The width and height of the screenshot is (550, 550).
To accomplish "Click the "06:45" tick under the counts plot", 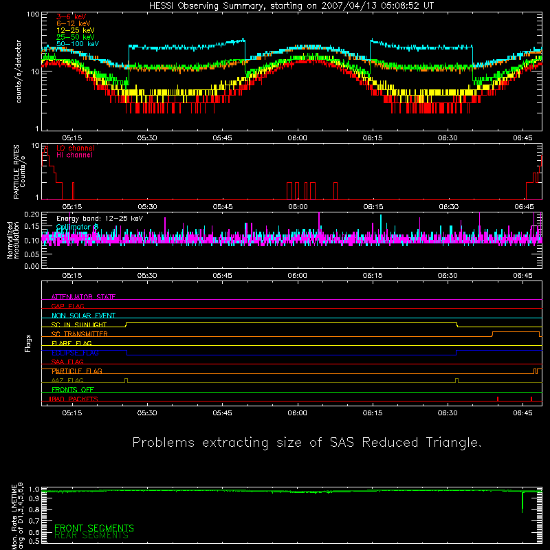I will [522, 138].
